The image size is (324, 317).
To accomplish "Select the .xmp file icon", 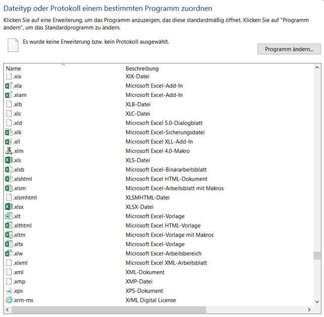I will click(x=9, y=281).
